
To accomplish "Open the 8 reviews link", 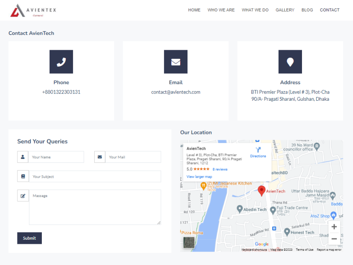I will tap(220, 169).
